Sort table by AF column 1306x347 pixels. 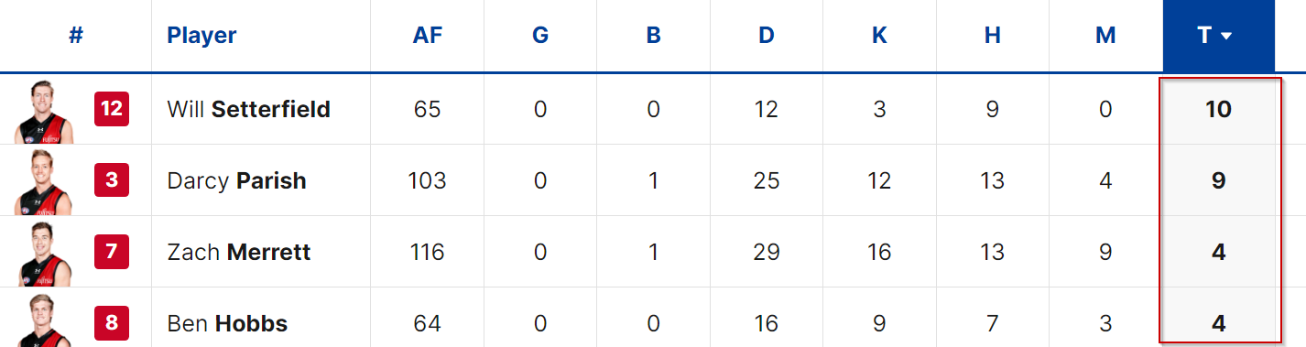(x=427, y=36)
